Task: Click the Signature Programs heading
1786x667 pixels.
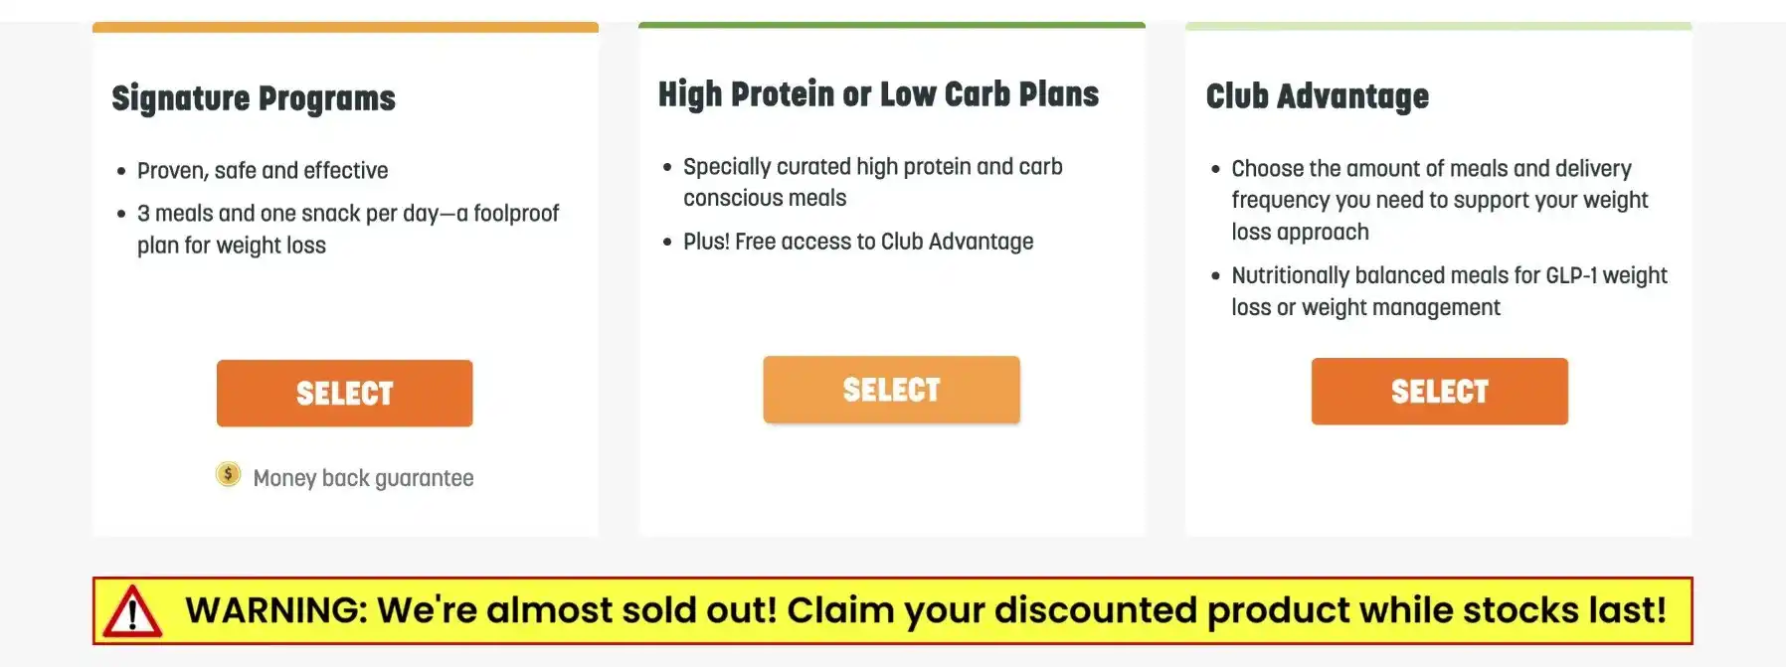Action: 253,97
